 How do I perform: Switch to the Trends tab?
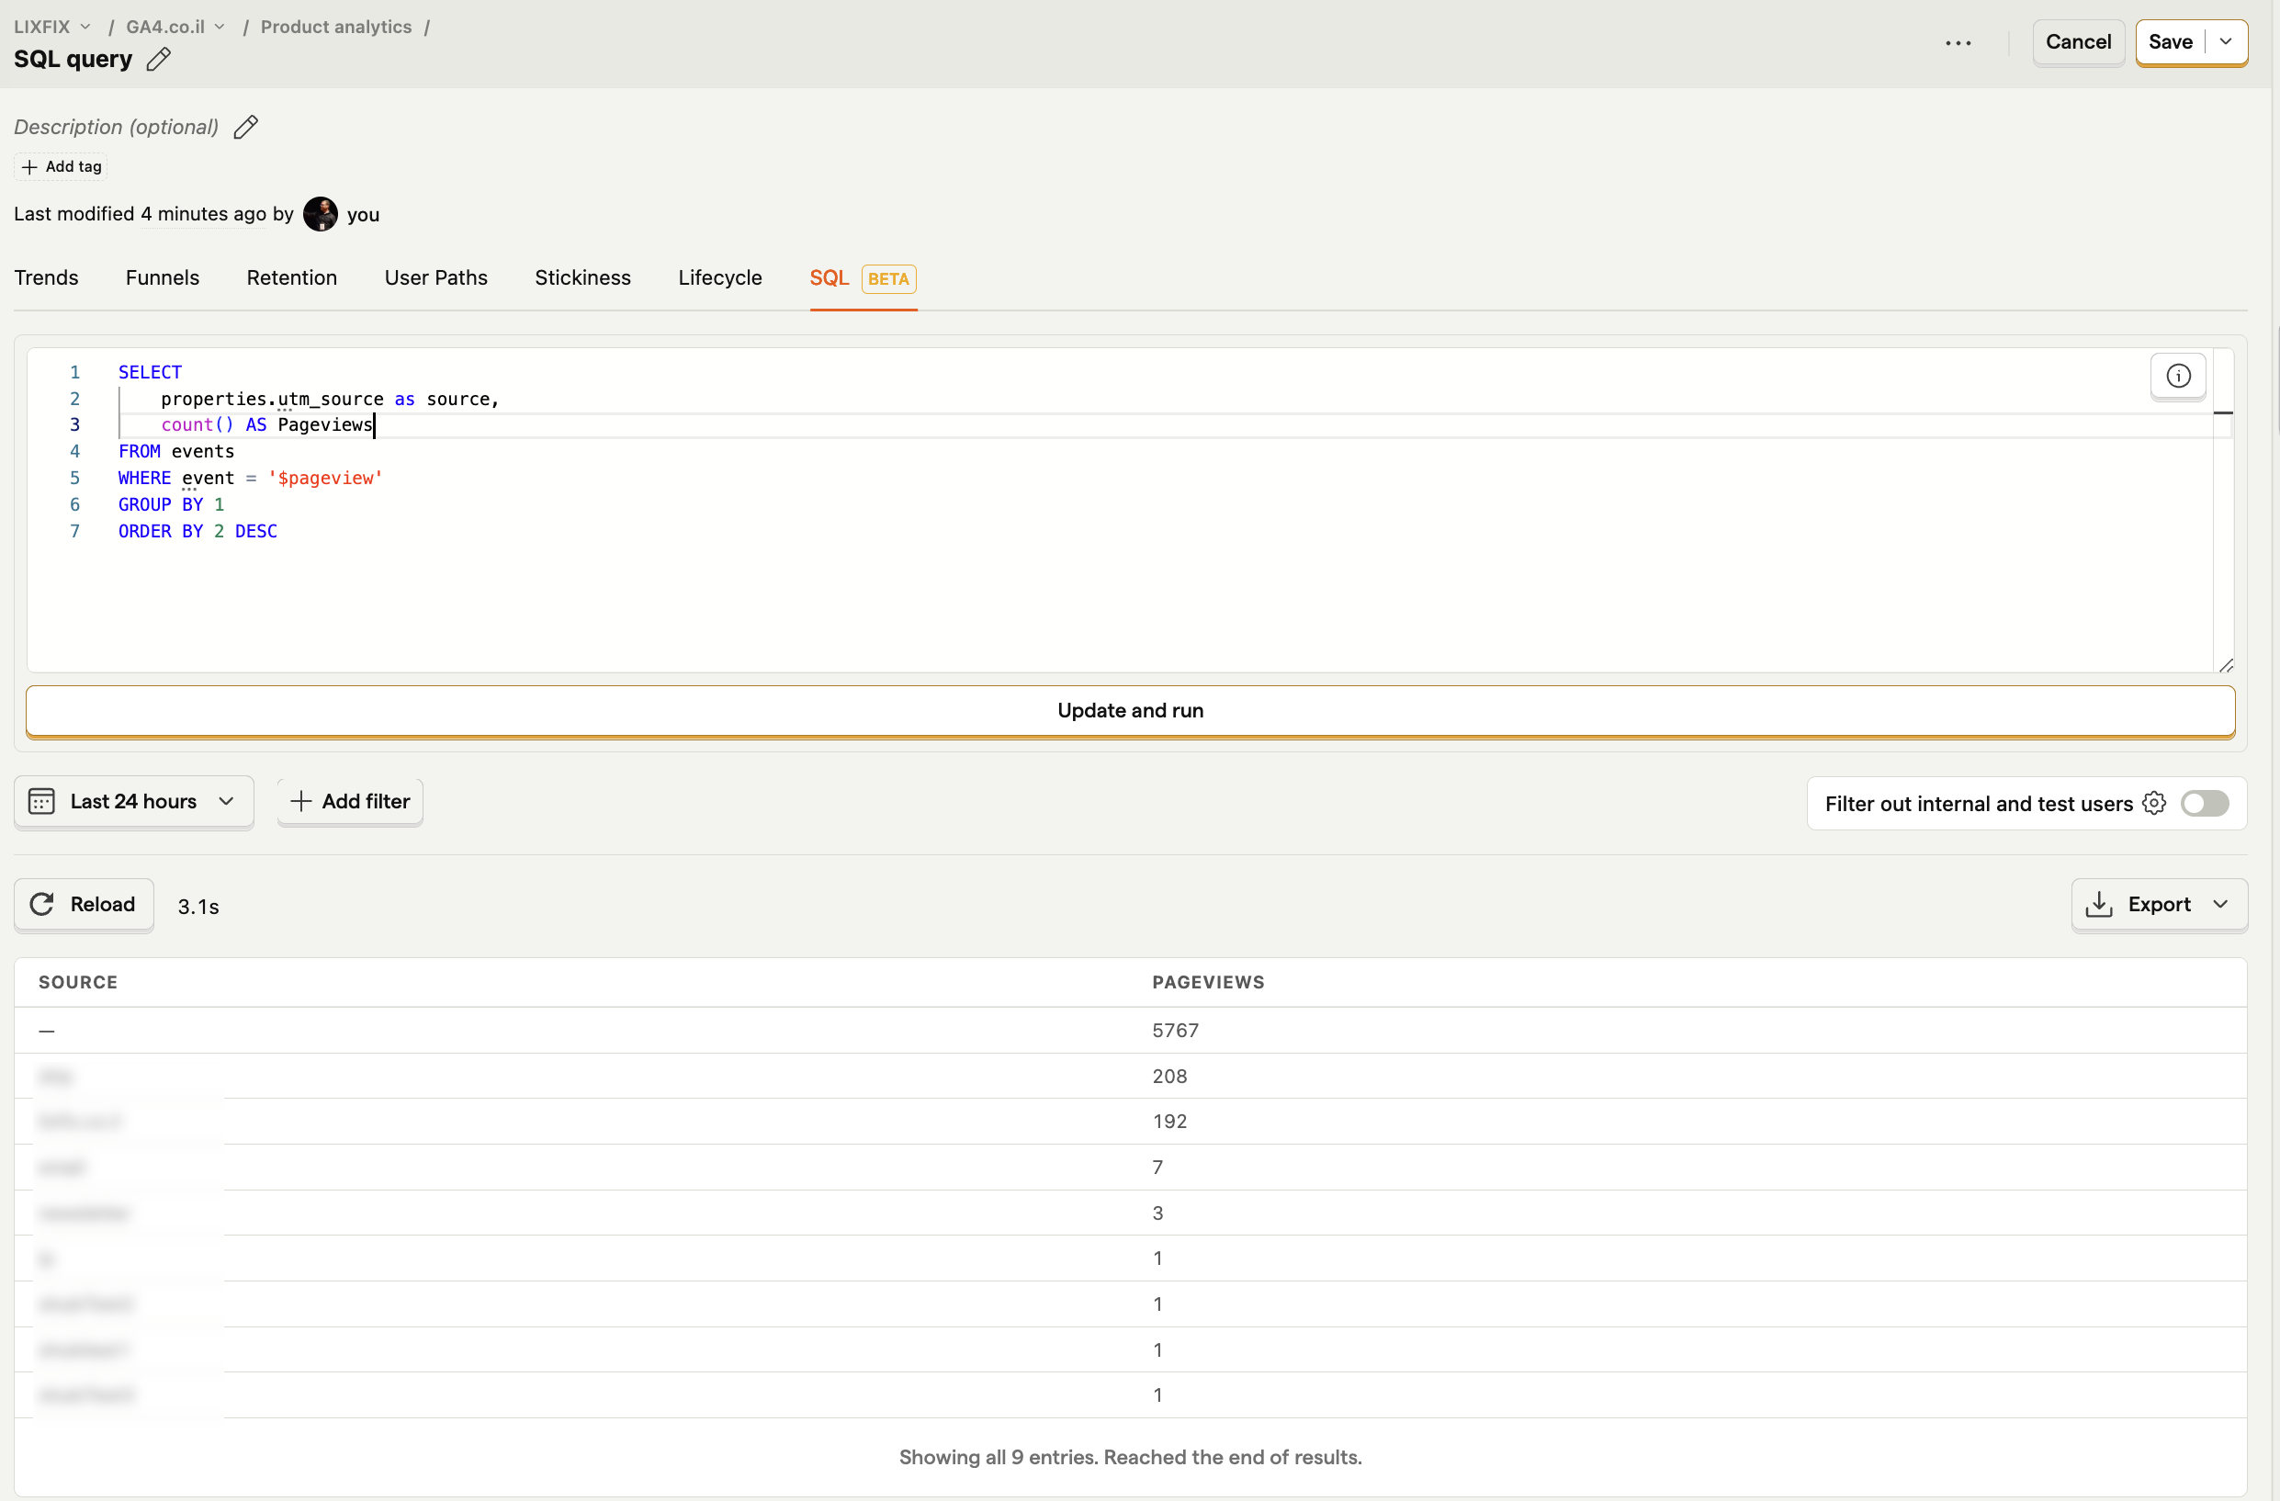(46, 277)
